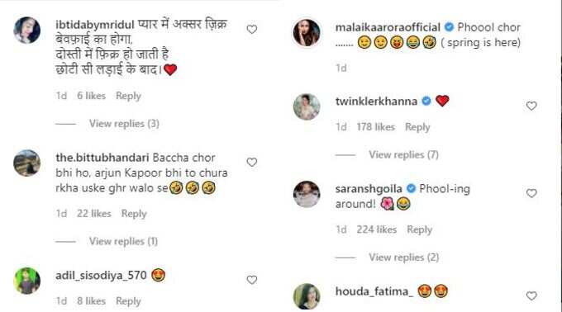
Task: Open saranshgoila's profile avatar
Action: click(307, 194)
